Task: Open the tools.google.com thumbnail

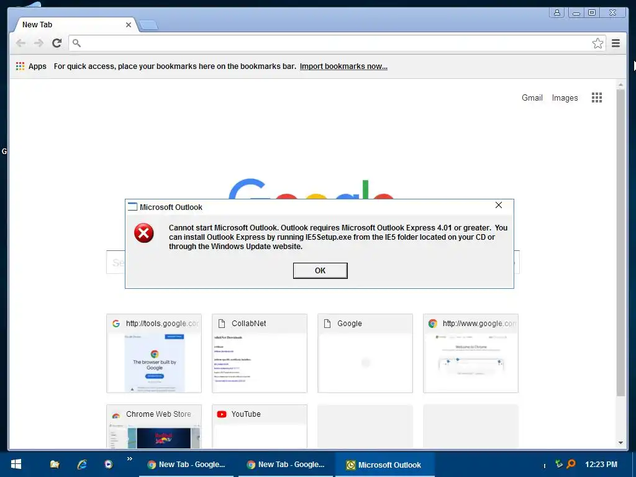Action: [x=154, y=353]
